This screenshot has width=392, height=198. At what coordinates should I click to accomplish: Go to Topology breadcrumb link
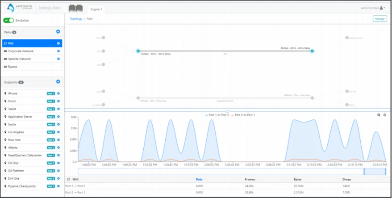tap(76, 19)
